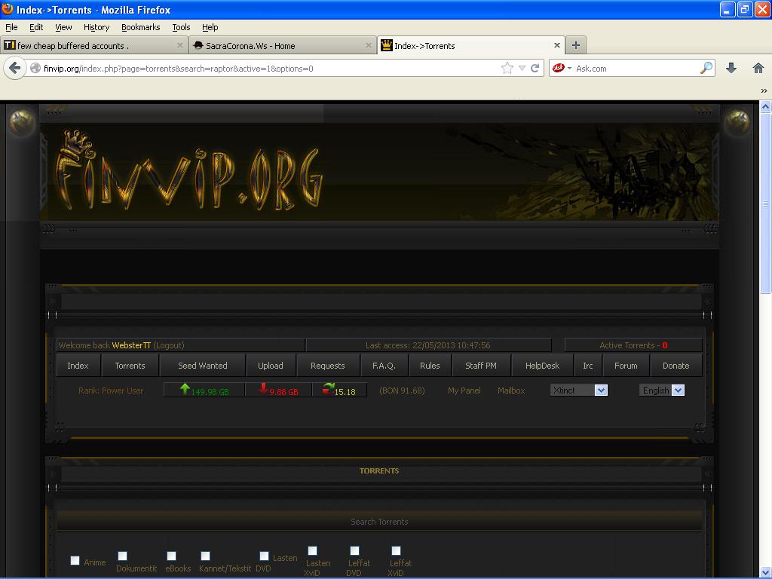This screenshot has height=579, width=772.
Task: Close the SacraCorona.Ws tab
Action: 368,45
